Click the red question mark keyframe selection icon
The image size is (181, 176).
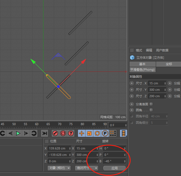point(71,133)
